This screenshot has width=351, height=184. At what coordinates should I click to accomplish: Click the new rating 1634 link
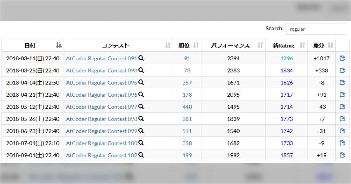tap(286, 70)
